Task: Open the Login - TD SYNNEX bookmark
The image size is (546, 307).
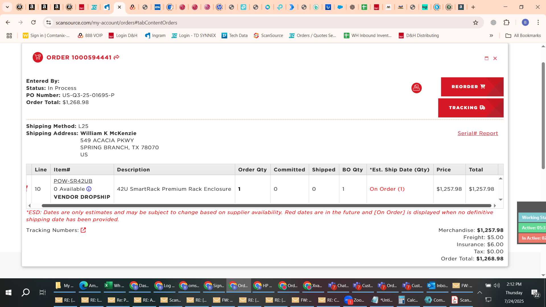Action: [194, 36]
